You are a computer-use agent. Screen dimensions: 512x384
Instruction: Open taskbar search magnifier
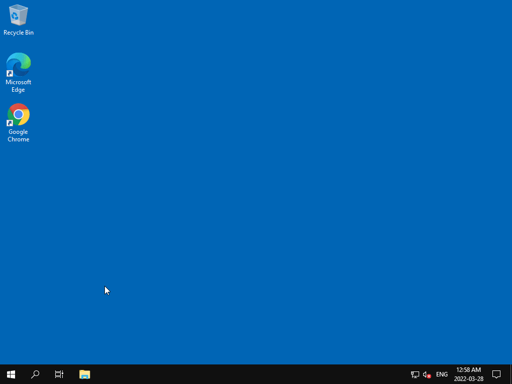pos(35,374)
